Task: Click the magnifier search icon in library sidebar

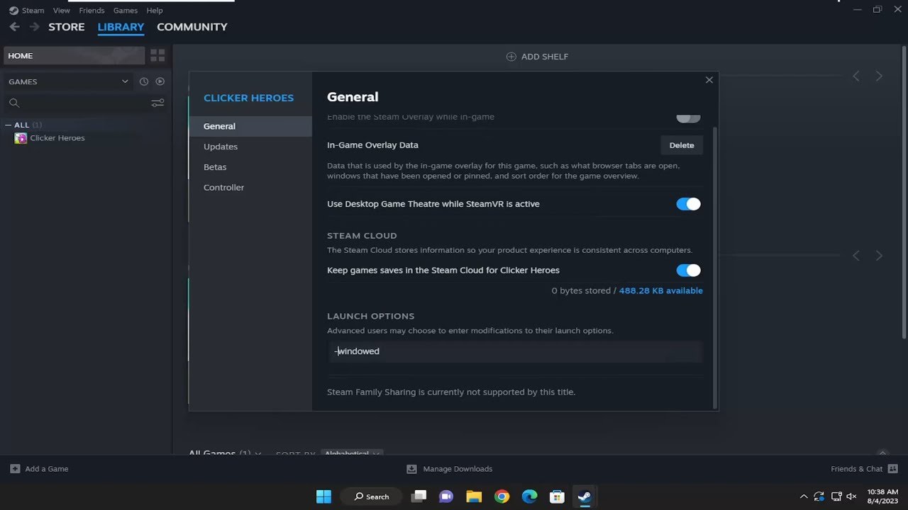Action: [13, 103]
